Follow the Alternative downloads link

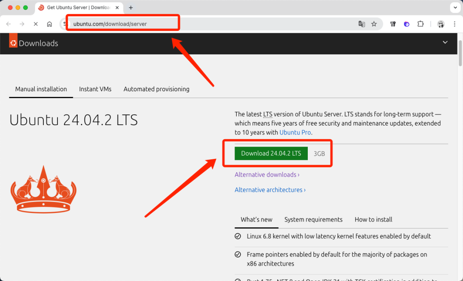[267, 175]
